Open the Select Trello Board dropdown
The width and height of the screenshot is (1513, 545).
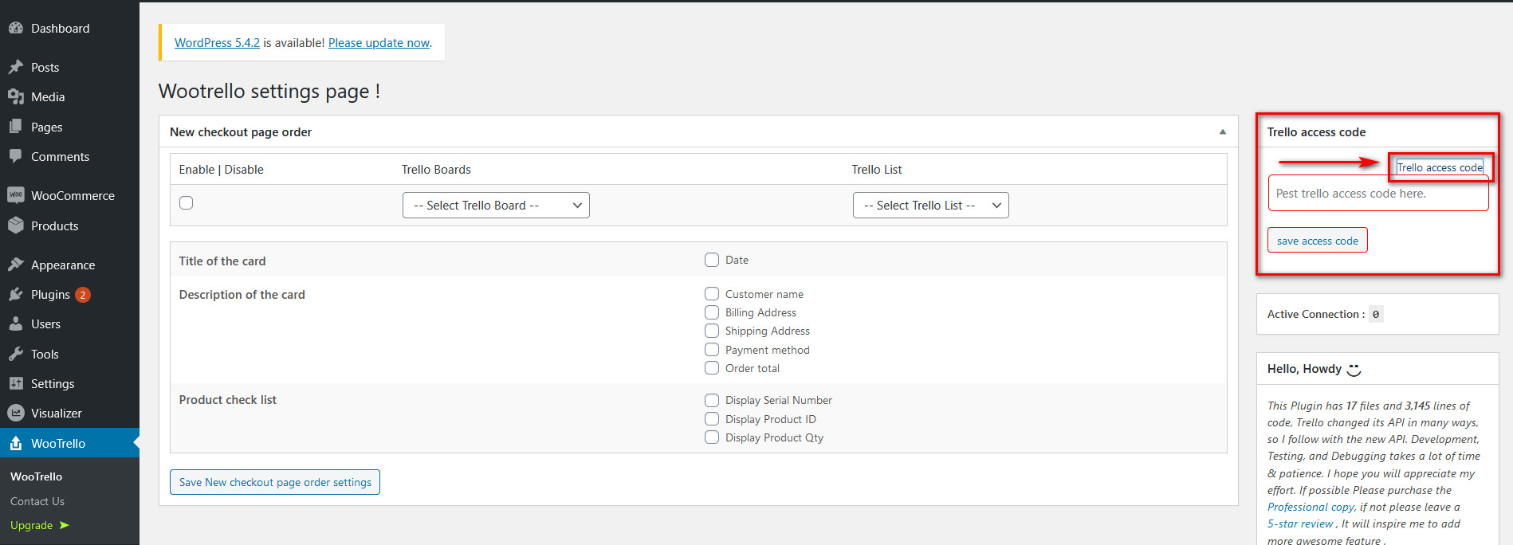(x=496, y=206)
